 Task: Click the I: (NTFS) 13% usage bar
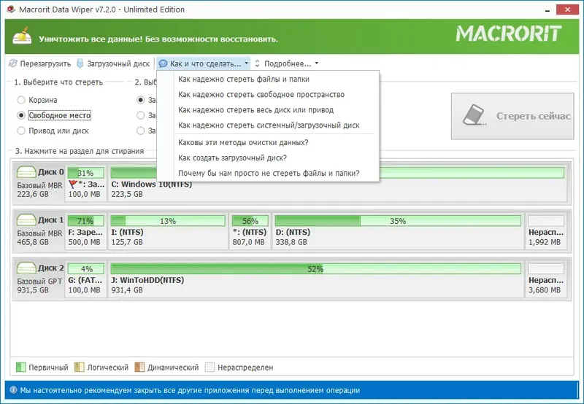tap(168, 221)
